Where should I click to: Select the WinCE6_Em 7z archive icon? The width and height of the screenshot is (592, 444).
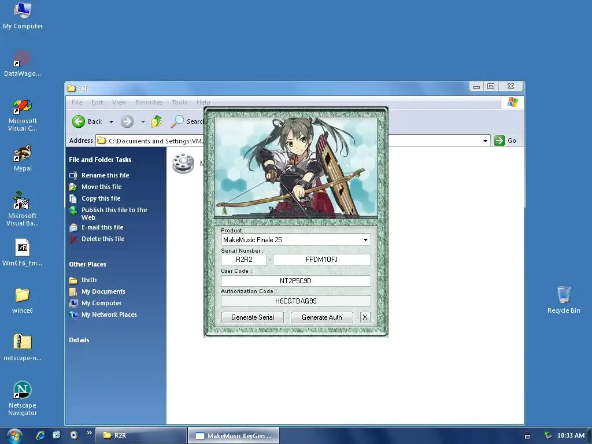[x=23, y=253]
